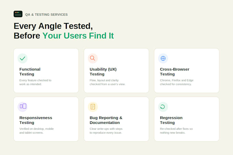This screenshot has width=233, height=155.
Task: Click the orange magnifier Usability icon
Action: (93, 58)
